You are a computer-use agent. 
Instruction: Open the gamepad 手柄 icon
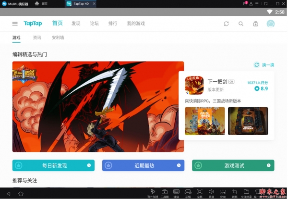pos(188,192)
